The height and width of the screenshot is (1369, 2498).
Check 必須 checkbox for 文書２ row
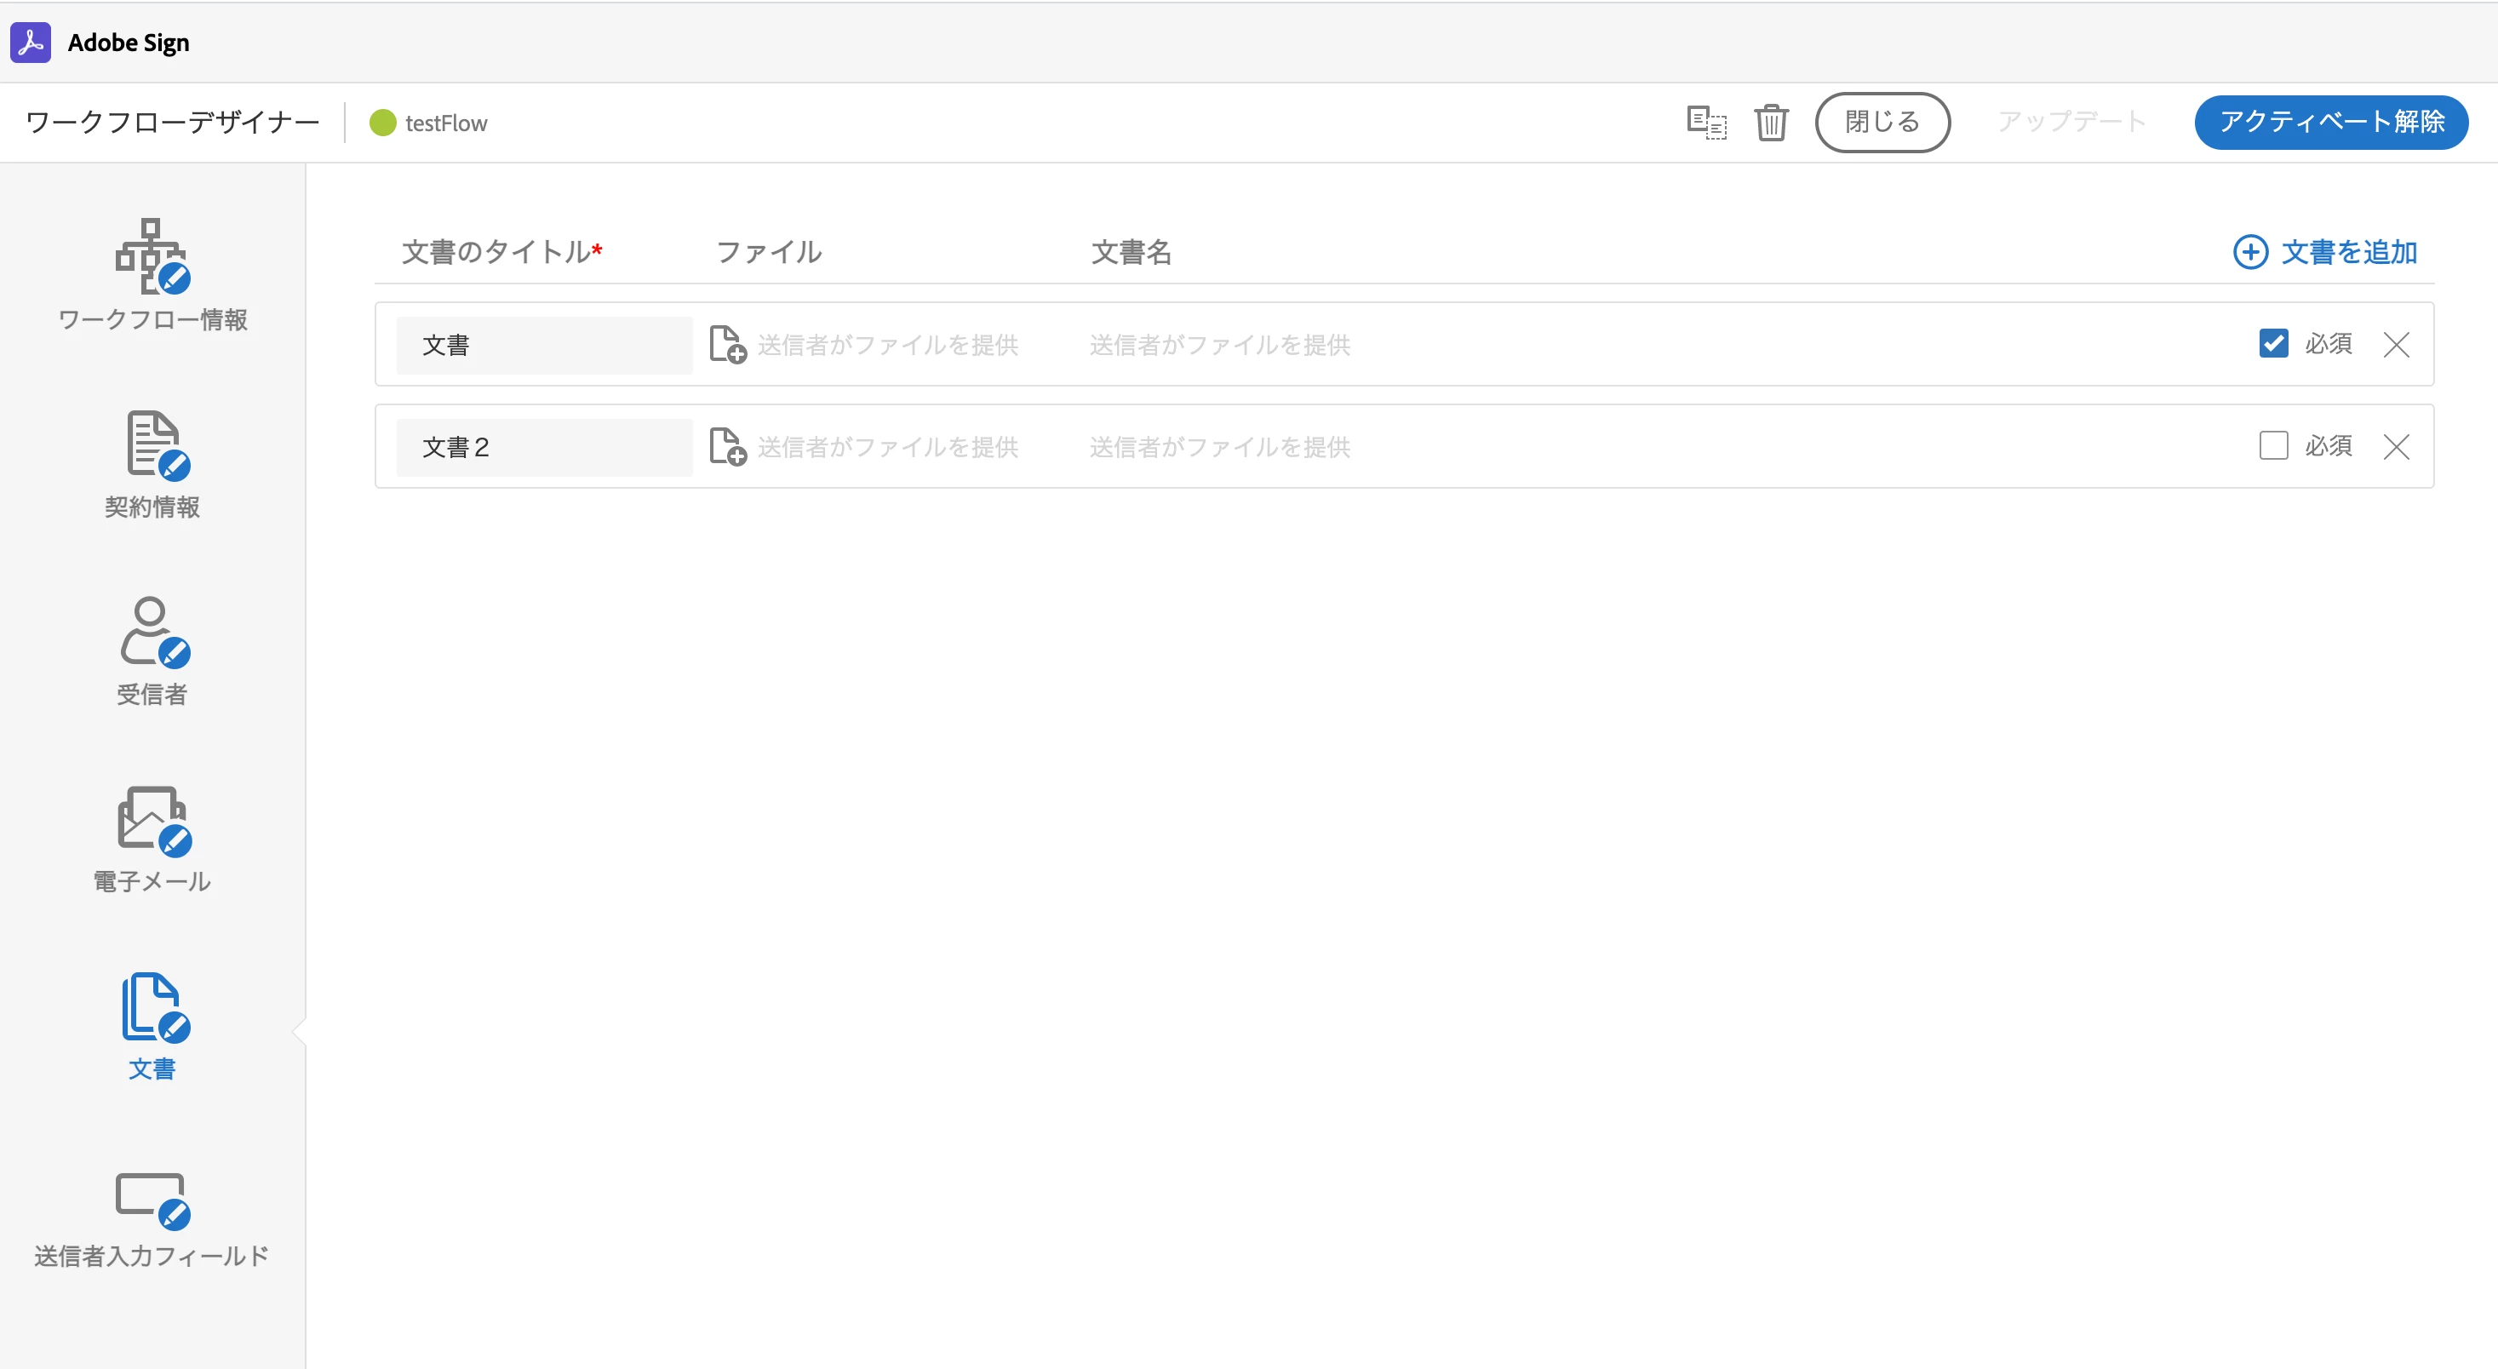(2273, 445)
